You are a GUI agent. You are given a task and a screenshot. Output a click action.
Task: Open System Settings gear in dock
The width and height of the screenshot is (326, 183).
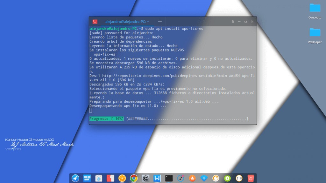[145, 178]
